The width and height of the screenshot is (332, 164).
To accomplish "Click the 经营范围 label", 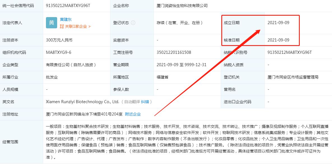I will pyautogui.click(x=10, y=142).
